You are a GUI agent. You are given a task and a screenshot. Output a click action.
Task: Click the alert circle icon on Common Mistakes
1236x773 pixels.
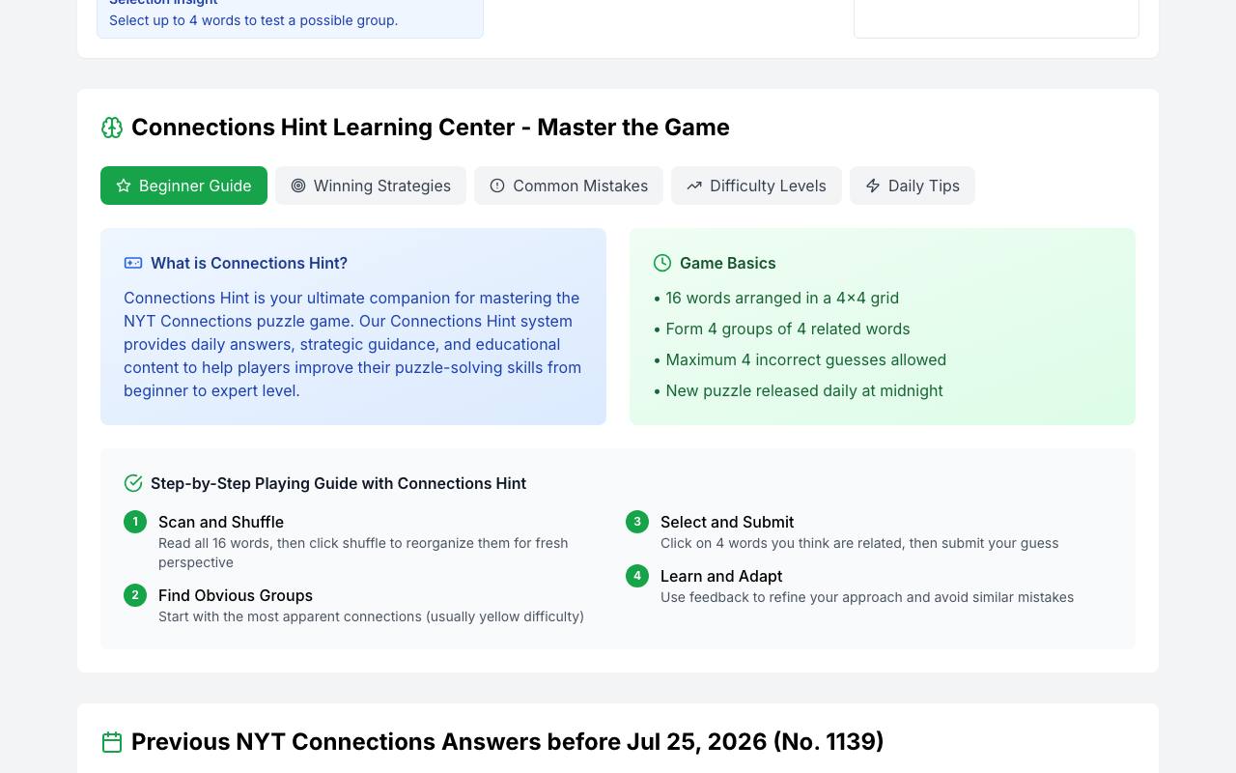coord(497,186)
